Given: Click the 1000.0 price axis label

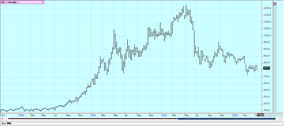Looking at the screenshot, I should coord(267,36).
